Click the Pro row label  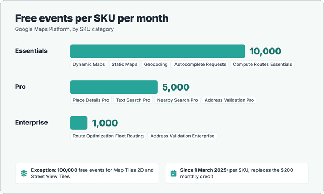click(x=21, y=87)
